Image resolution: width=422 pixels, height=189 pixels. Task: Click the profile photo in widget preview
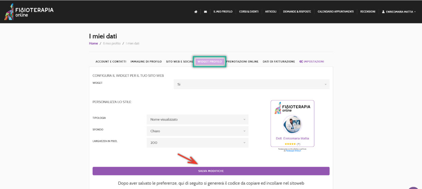(292, 125)
